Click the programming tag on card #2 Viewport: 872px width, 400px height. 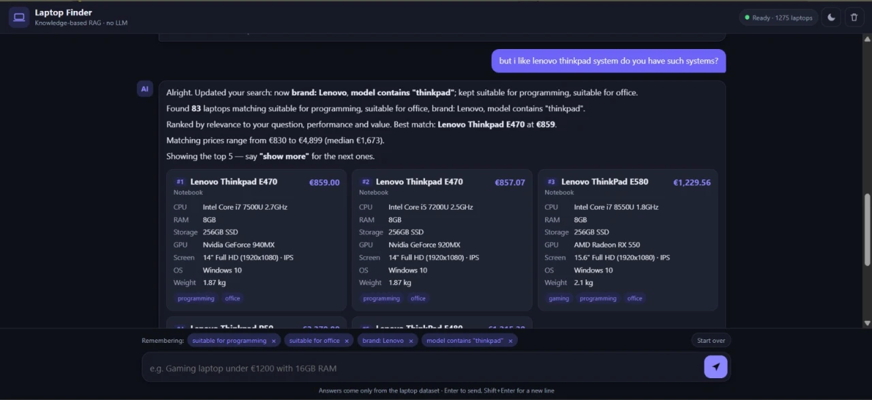(x=381, y=298)
